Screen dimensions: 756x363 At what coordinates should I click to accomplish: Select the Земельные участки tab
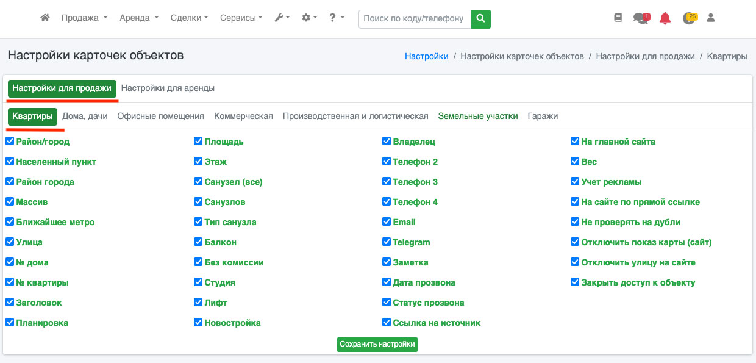tap(478, 116)
